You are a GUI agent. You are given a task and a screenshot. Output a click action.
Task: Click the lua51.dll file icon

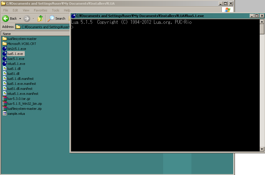(5, 74)
